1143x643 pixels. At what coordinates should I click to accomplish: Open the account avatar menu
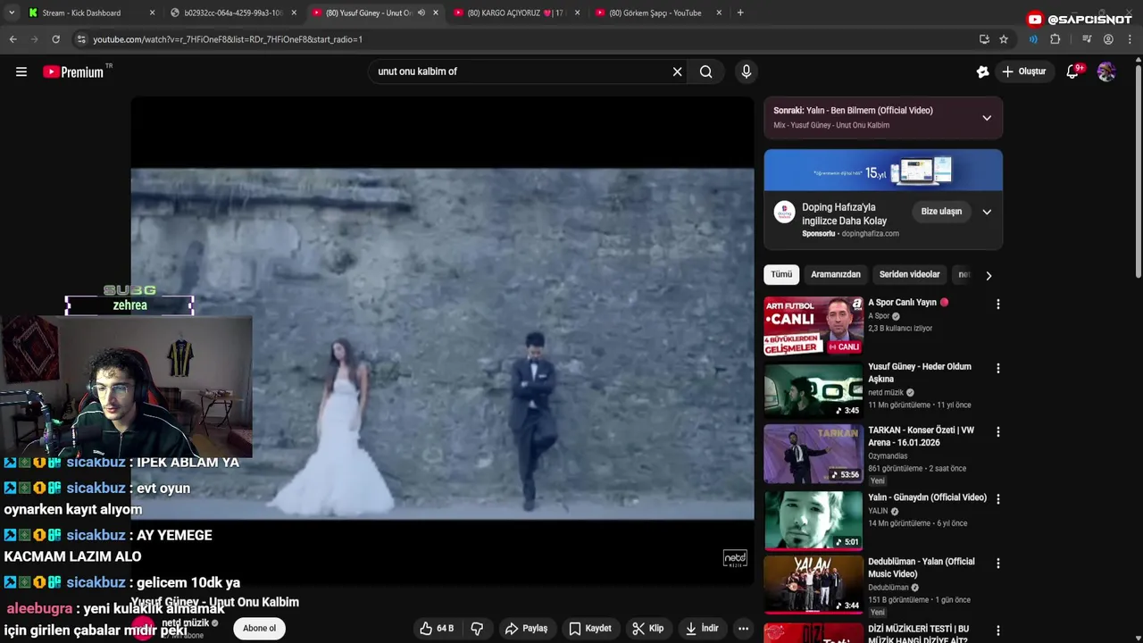pyautogui.click(x=1106, y=71)
